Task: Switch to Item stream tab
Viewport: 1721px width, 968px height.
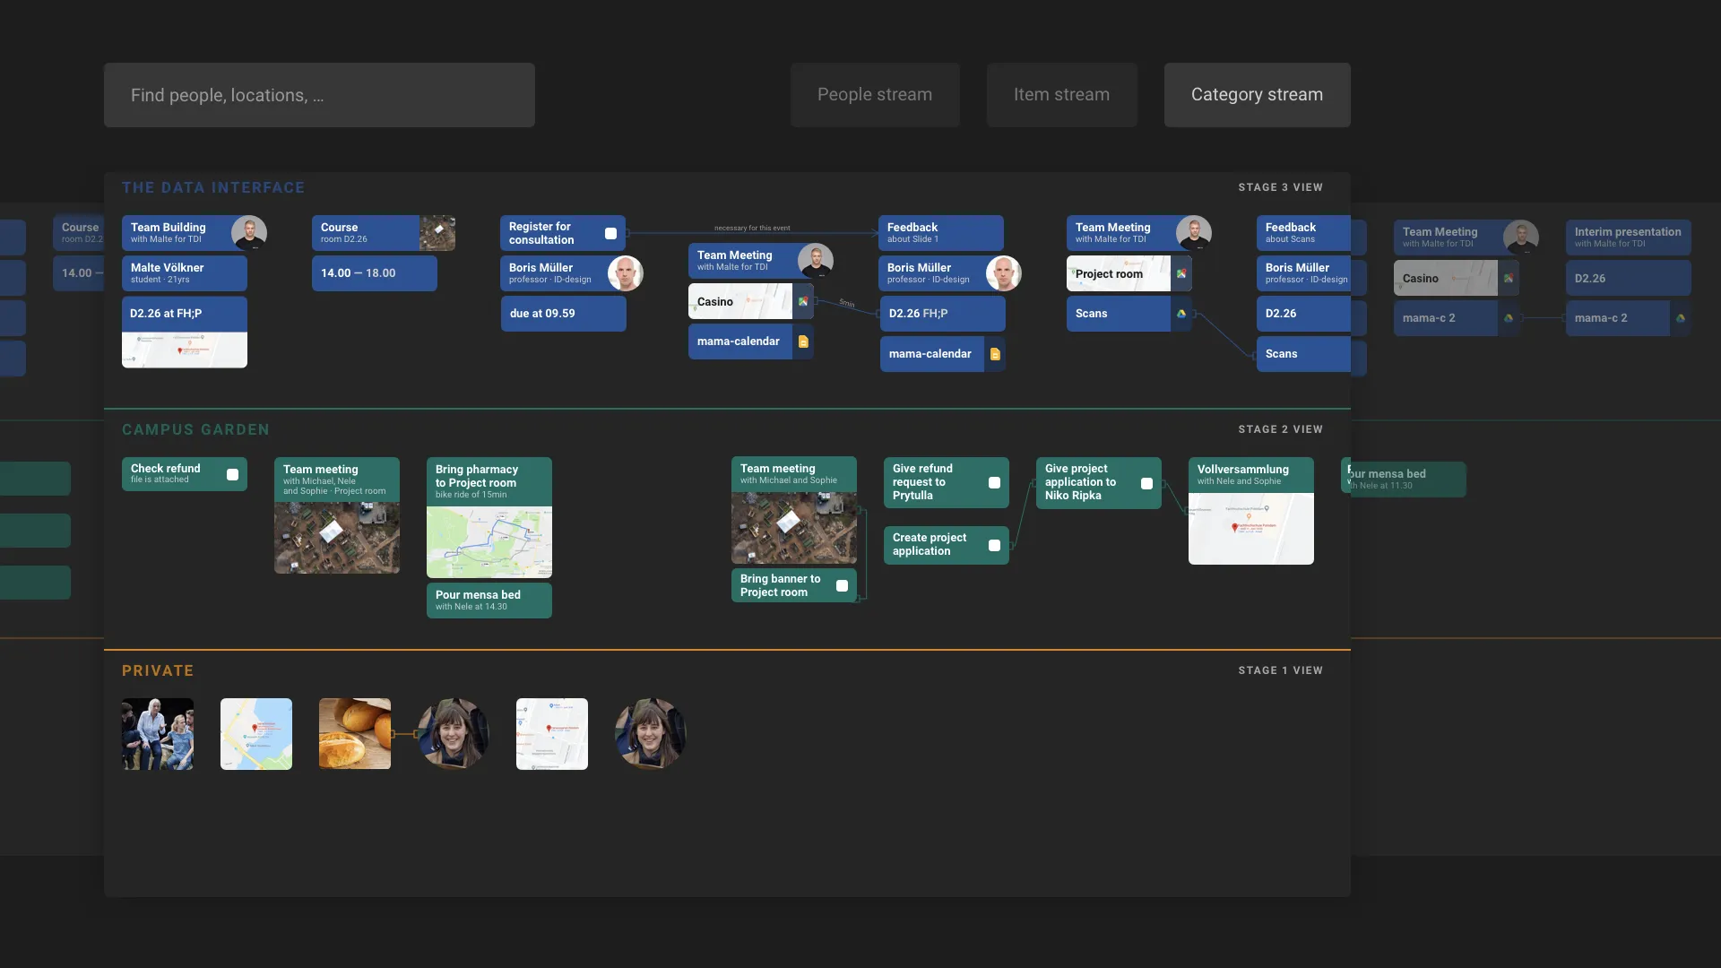Action: point(1061,95)
